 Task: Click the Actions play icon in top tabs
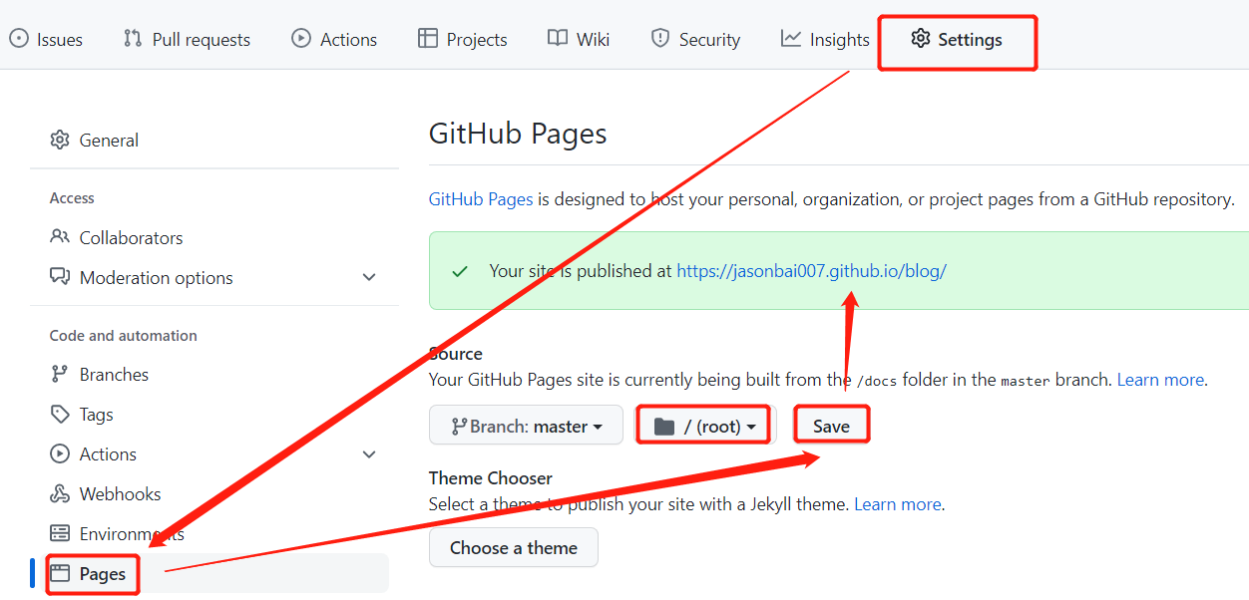pos(301,39)
